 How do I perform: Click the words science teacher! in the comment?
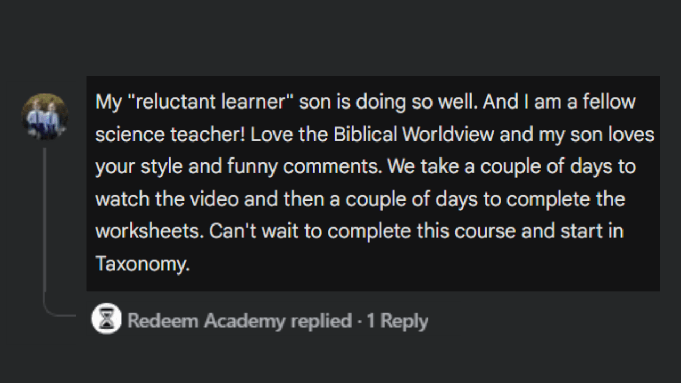point(170,135)
